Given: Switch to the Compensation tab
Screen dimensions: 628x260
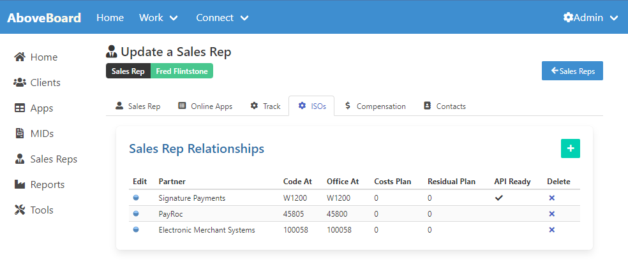Looking at the screenshot, I should (375, 106).
